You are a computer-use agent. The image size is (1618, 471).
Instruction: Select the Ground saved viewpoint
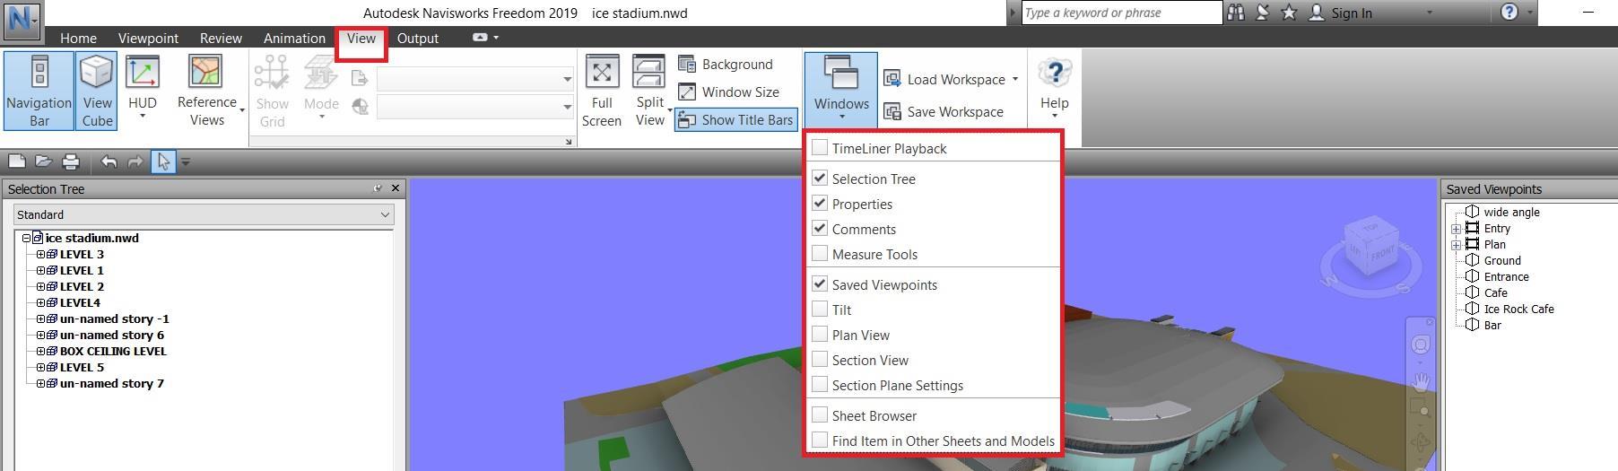1502,261
